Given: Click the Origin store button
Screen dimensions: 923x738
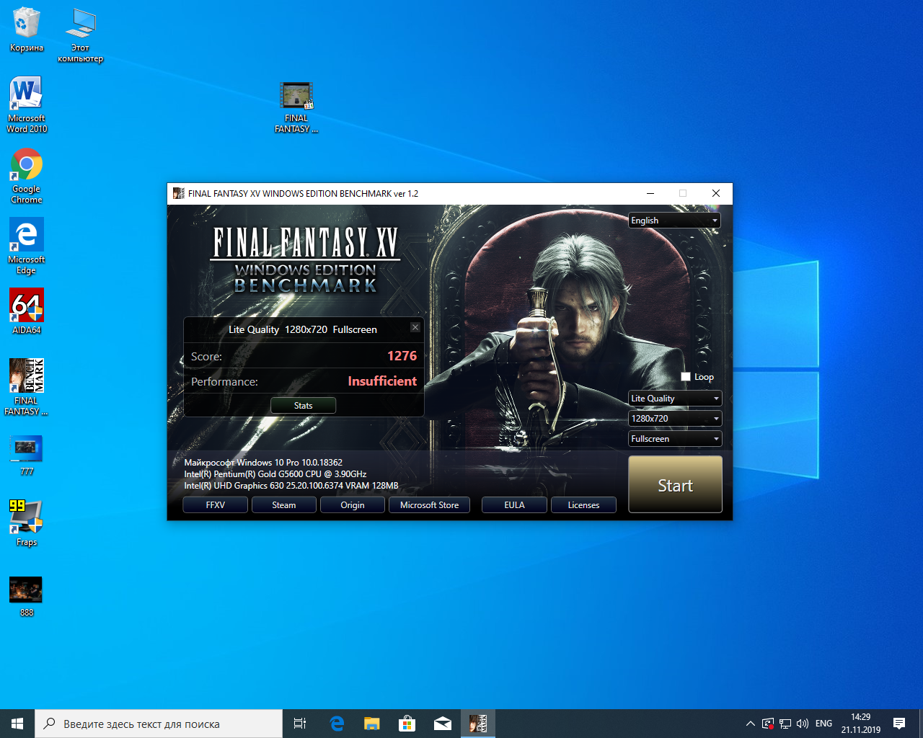Looking at the screenshot, I should [x=353, y=505].
